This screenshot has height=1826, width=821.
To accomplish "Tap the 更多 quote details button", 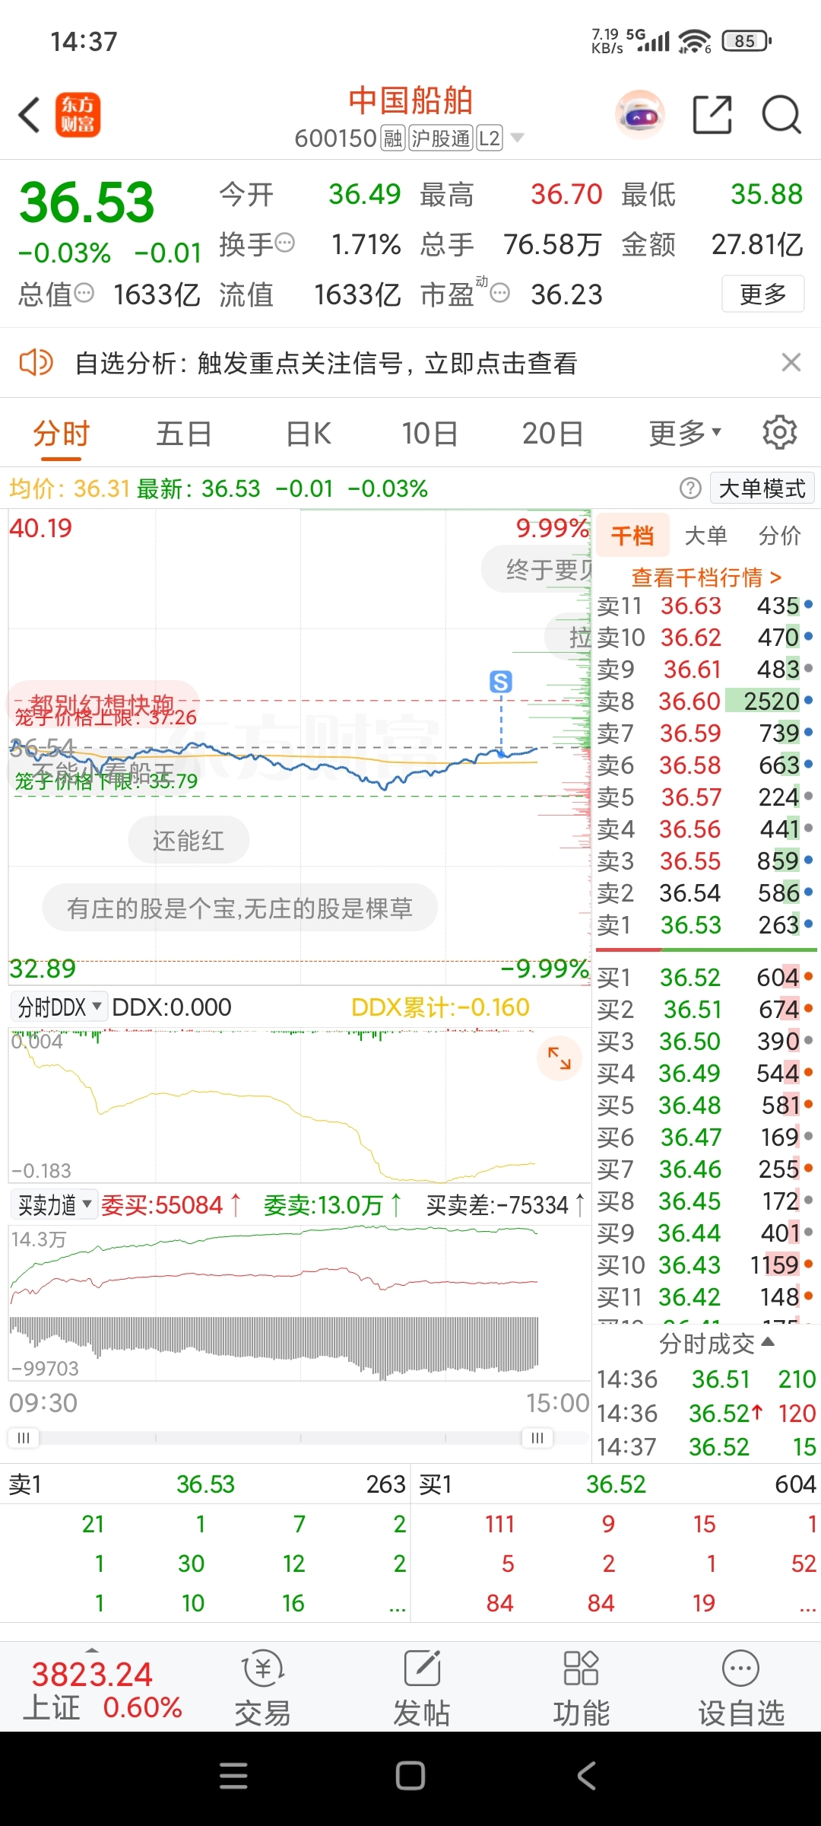I will (762, 294).
